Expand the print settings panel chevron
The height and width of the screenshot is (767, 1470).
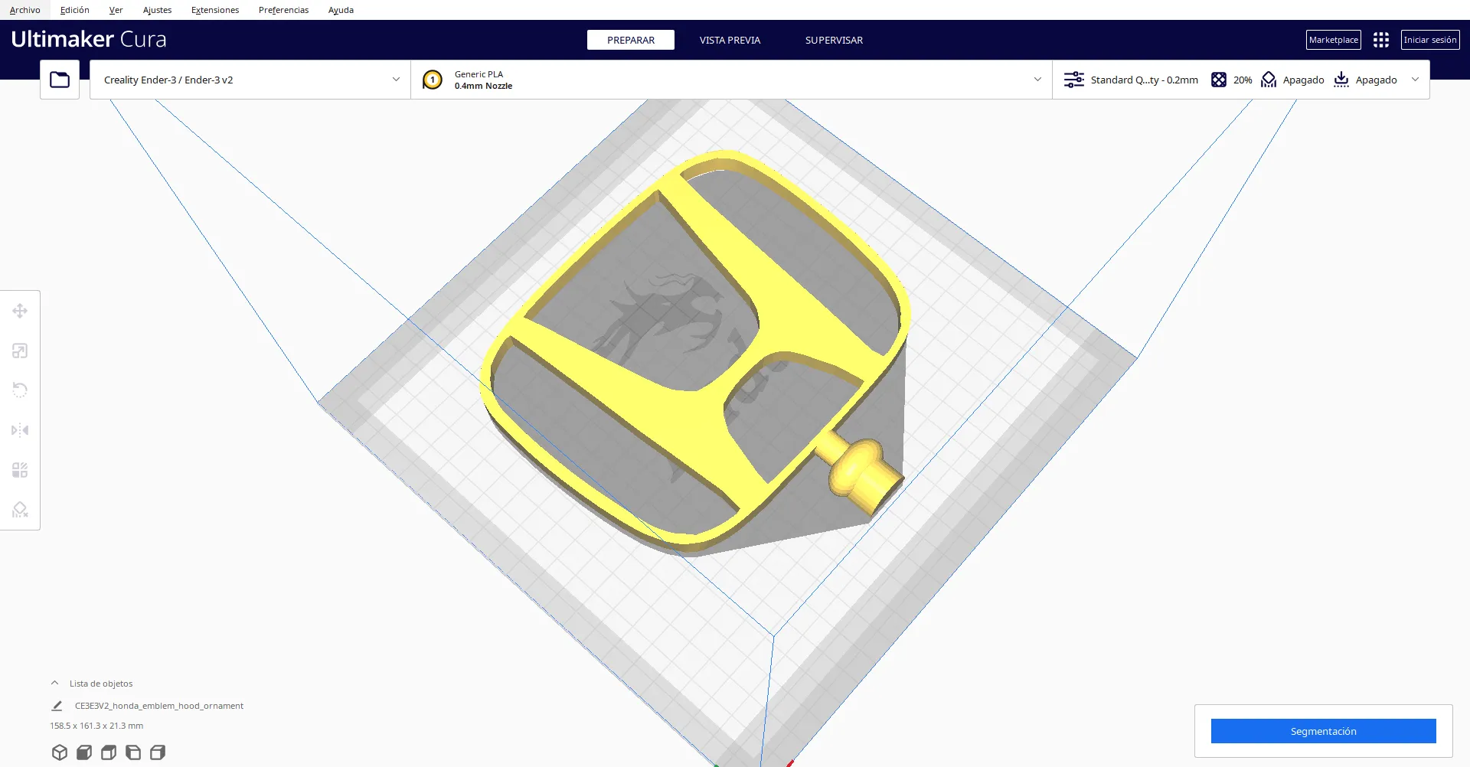click(1415, 80)
